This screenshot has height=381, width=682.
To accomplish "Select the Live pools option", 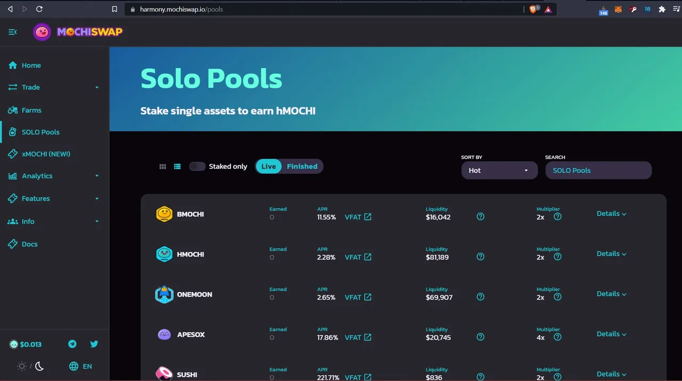I will [269, 167].
